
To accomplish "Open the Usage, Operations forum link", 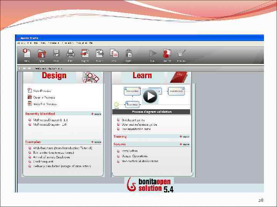I will 135,156.
